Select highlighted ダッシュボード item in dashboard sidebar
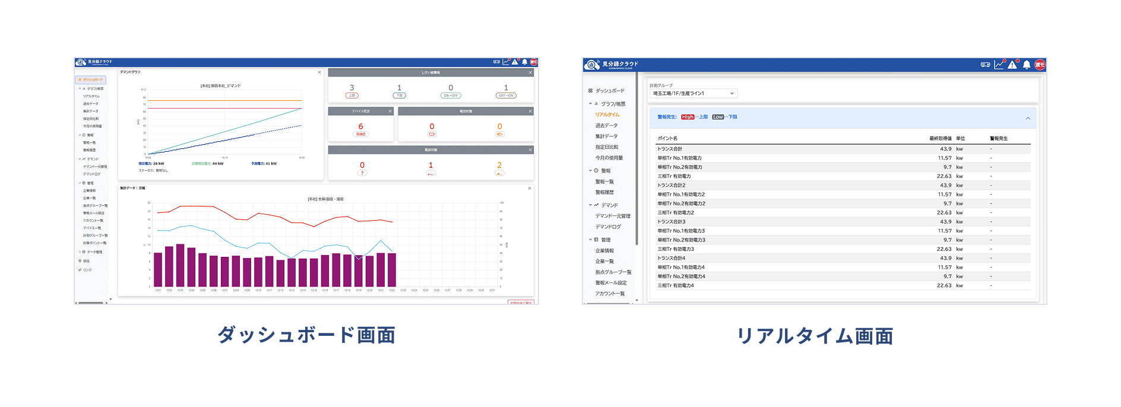The width and height of the screenshot is (1121, 407). point(91,80)
